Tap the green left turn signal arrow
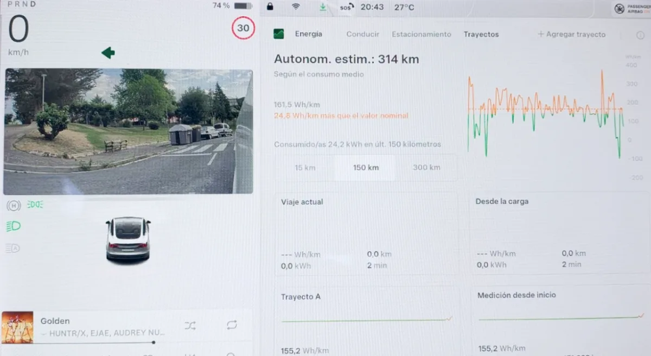This screenshot has height=356, width=651. tap(108, 53)
